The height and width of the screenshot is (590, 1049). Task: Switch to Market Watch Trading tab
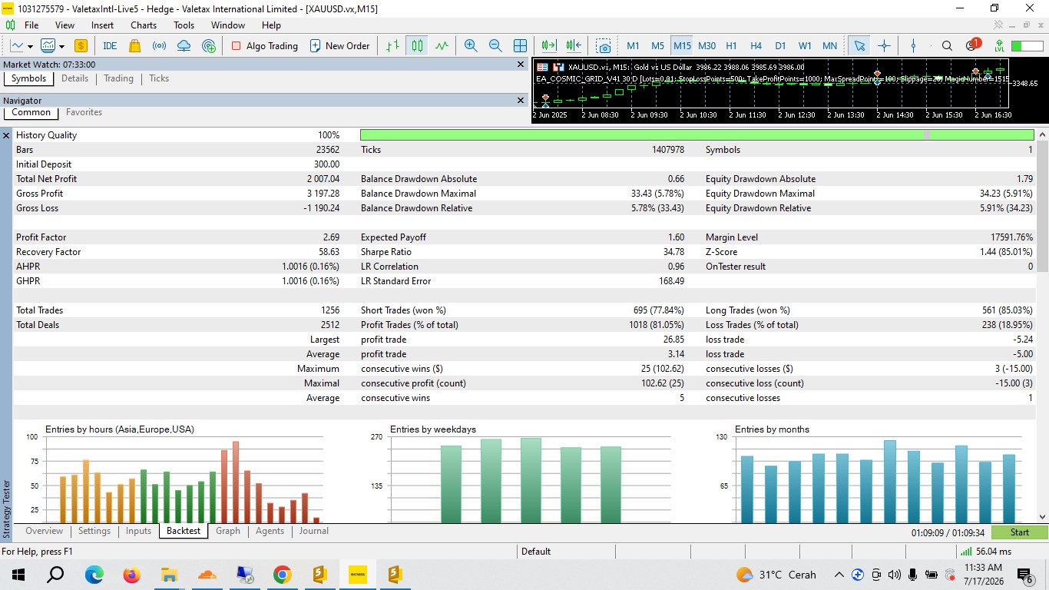(118, 78)
